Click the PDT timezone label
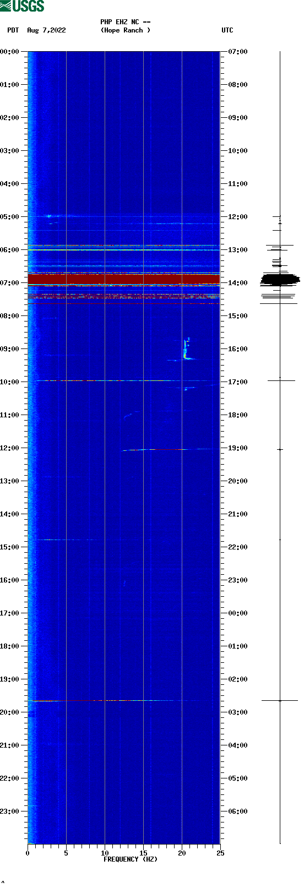Viewport: 304px width, 888px height. pos(13,30)
